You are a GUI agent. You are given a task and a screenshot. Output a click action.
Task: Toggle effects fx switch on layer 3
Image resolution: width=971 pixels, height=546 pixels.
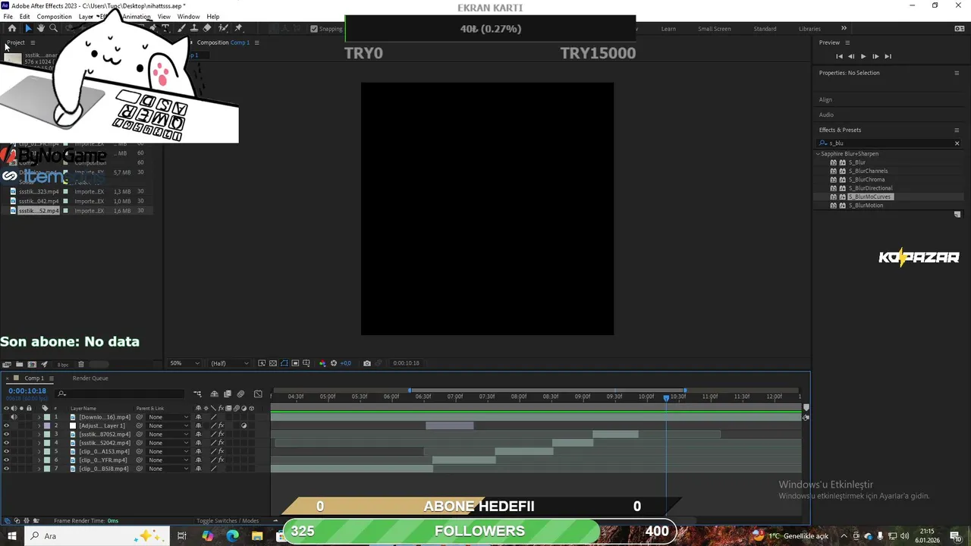point(222,435)
